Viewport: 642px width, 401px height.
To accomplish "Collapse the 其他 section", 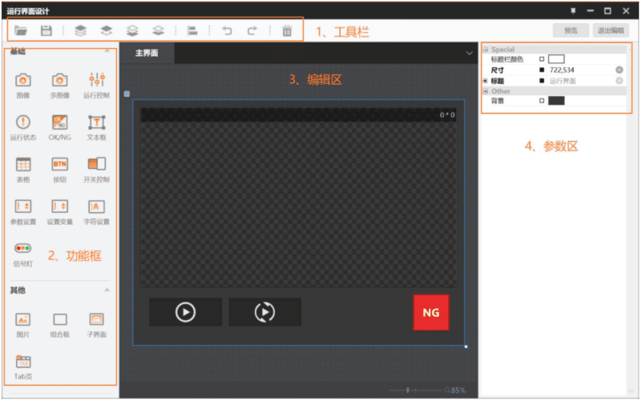I will [x=107, y=291].
